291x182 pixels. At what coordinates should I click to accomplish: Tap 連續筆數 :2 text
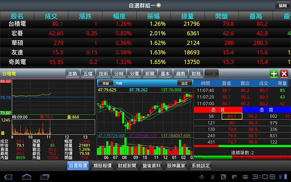[x=242, y=153]
